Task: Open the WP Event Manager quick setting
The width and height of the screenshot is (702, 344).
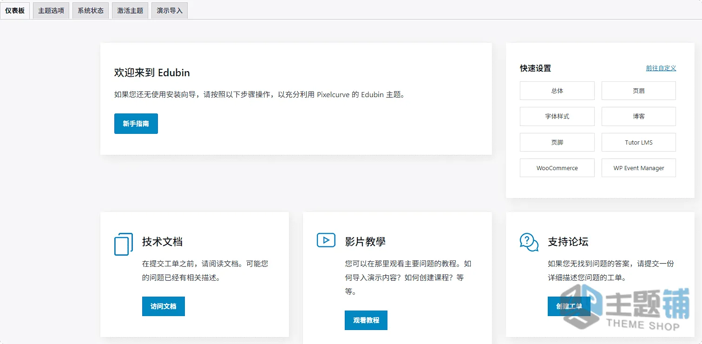Action: point(639,168)
